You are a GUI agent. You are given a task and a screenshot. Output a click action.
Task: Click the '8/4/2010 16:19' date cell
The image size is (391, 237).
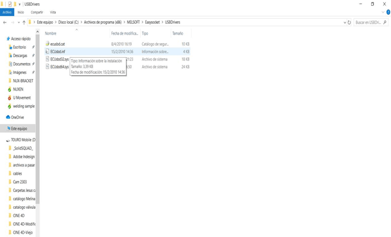(x=121, y=44)
